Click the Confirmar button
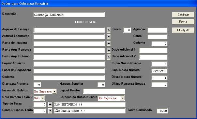The height and width of the screenshot is (119, 197). point(183,15)
